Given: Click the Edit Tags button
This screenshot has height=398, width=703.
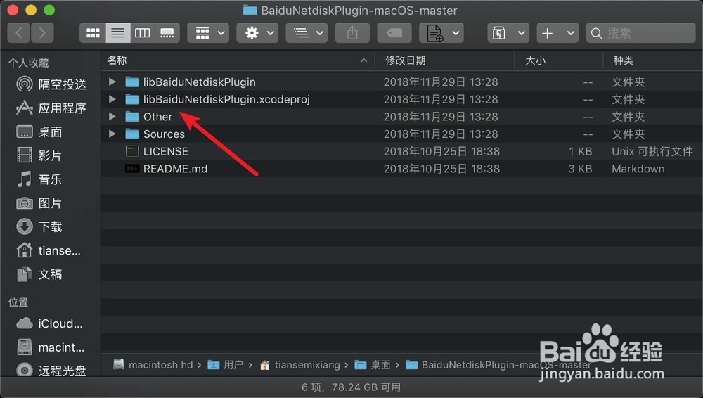Looking at the screenshot, I should pyautogui.click(x=394, y=33).
